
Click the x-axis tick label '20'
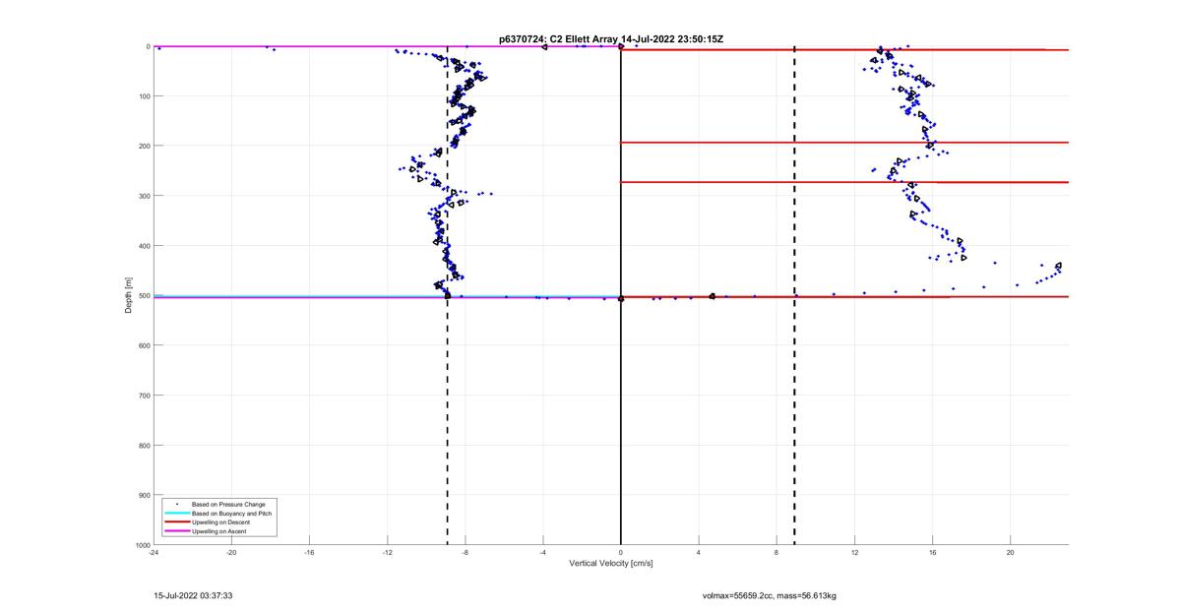(x=1010, y=552)
